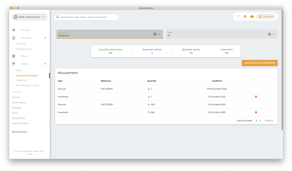The height and width of the screenshot is (171, 292).
Task: Expand the Lots dropdown arrow
Action: click(274, 34)
